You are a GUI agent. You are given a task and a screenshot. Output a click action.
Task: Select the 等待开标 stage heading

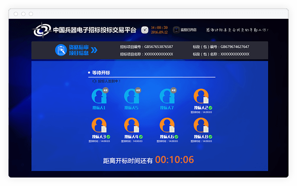pyautogui.click(x=101, y=73)
